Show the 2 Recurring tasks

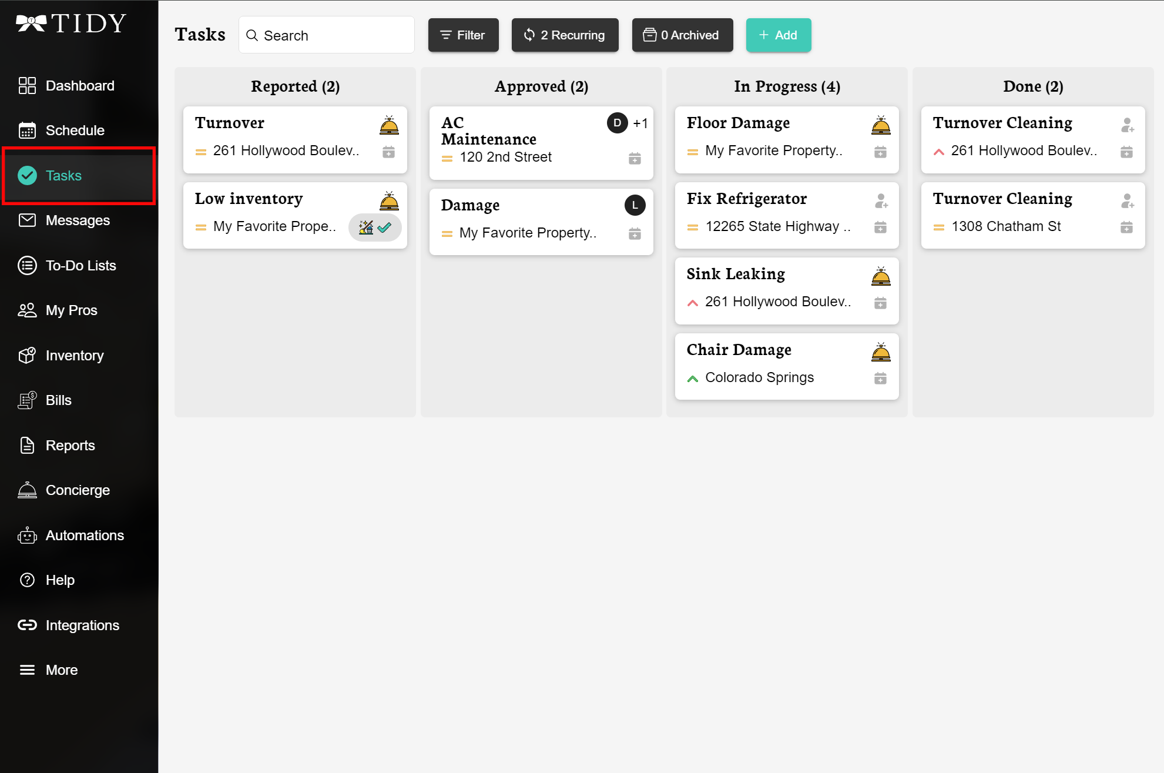point(565,35)
